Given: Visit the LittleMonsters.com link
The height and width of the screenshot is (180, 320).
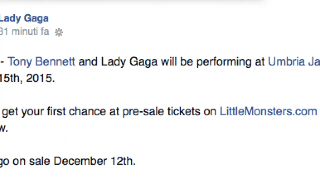Looking at the screenshot, I should [x=268, y=111].
